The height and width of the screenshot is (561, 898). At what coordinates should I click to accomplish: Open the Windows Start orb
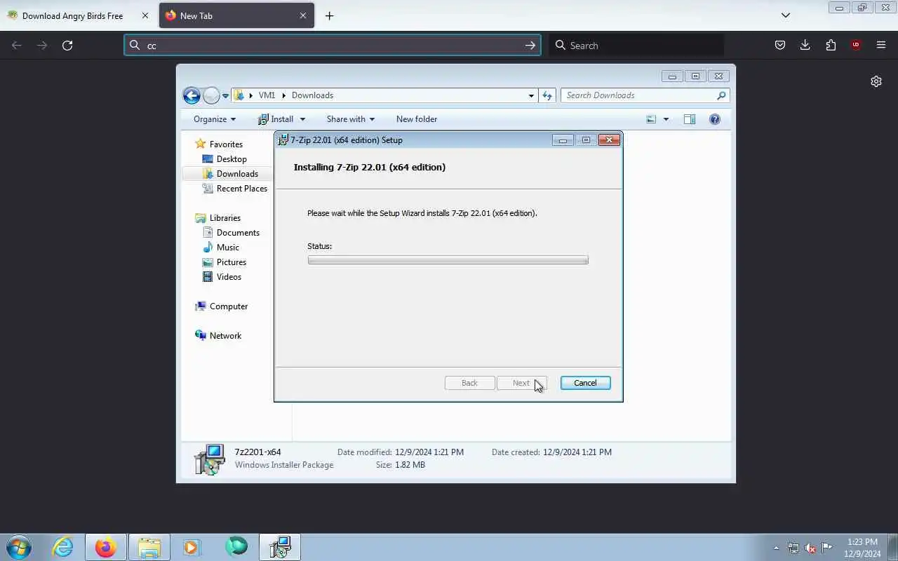tap(18, 547)
